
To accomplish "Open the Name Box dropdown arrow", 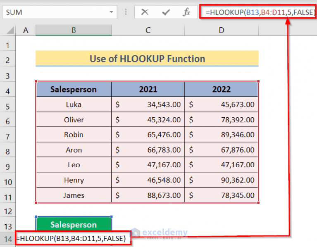I will click(x=112, y=12).
